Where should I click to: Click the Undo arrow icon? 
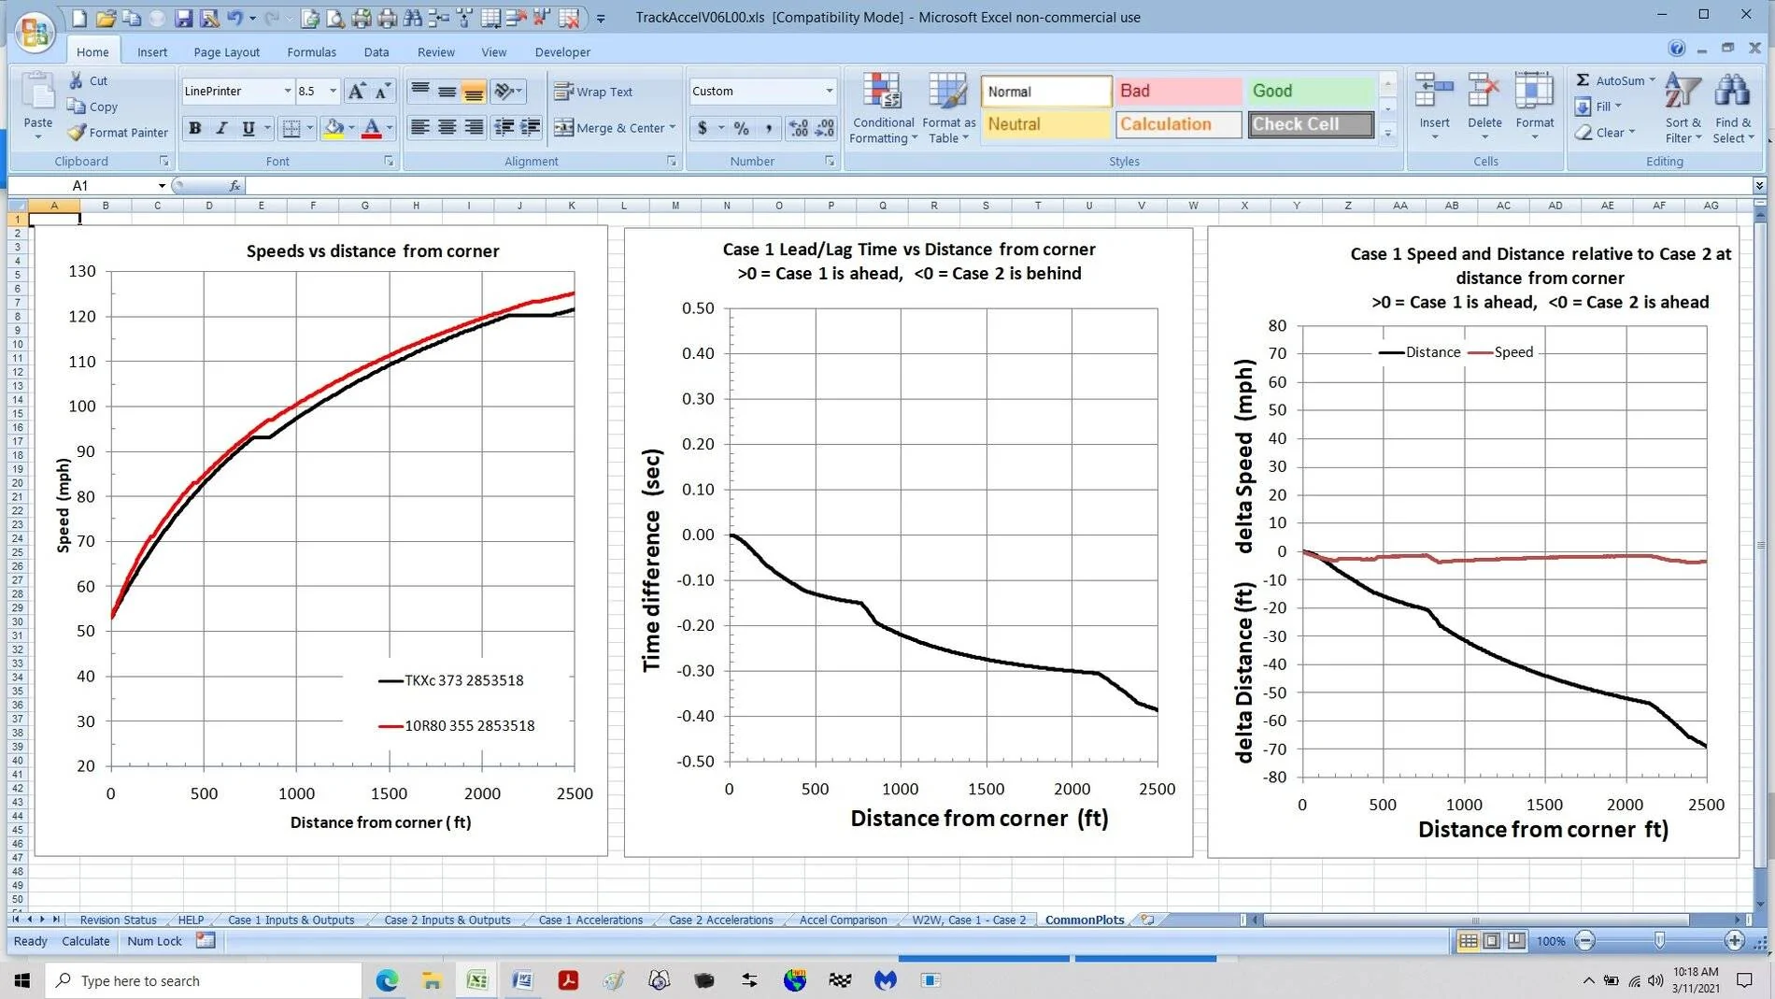(234, 18)
